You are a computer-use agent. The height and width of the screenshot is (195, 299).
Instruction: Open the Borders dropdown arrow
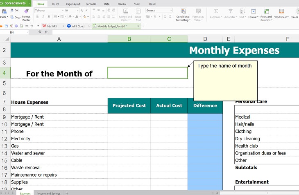pos(59,17)
